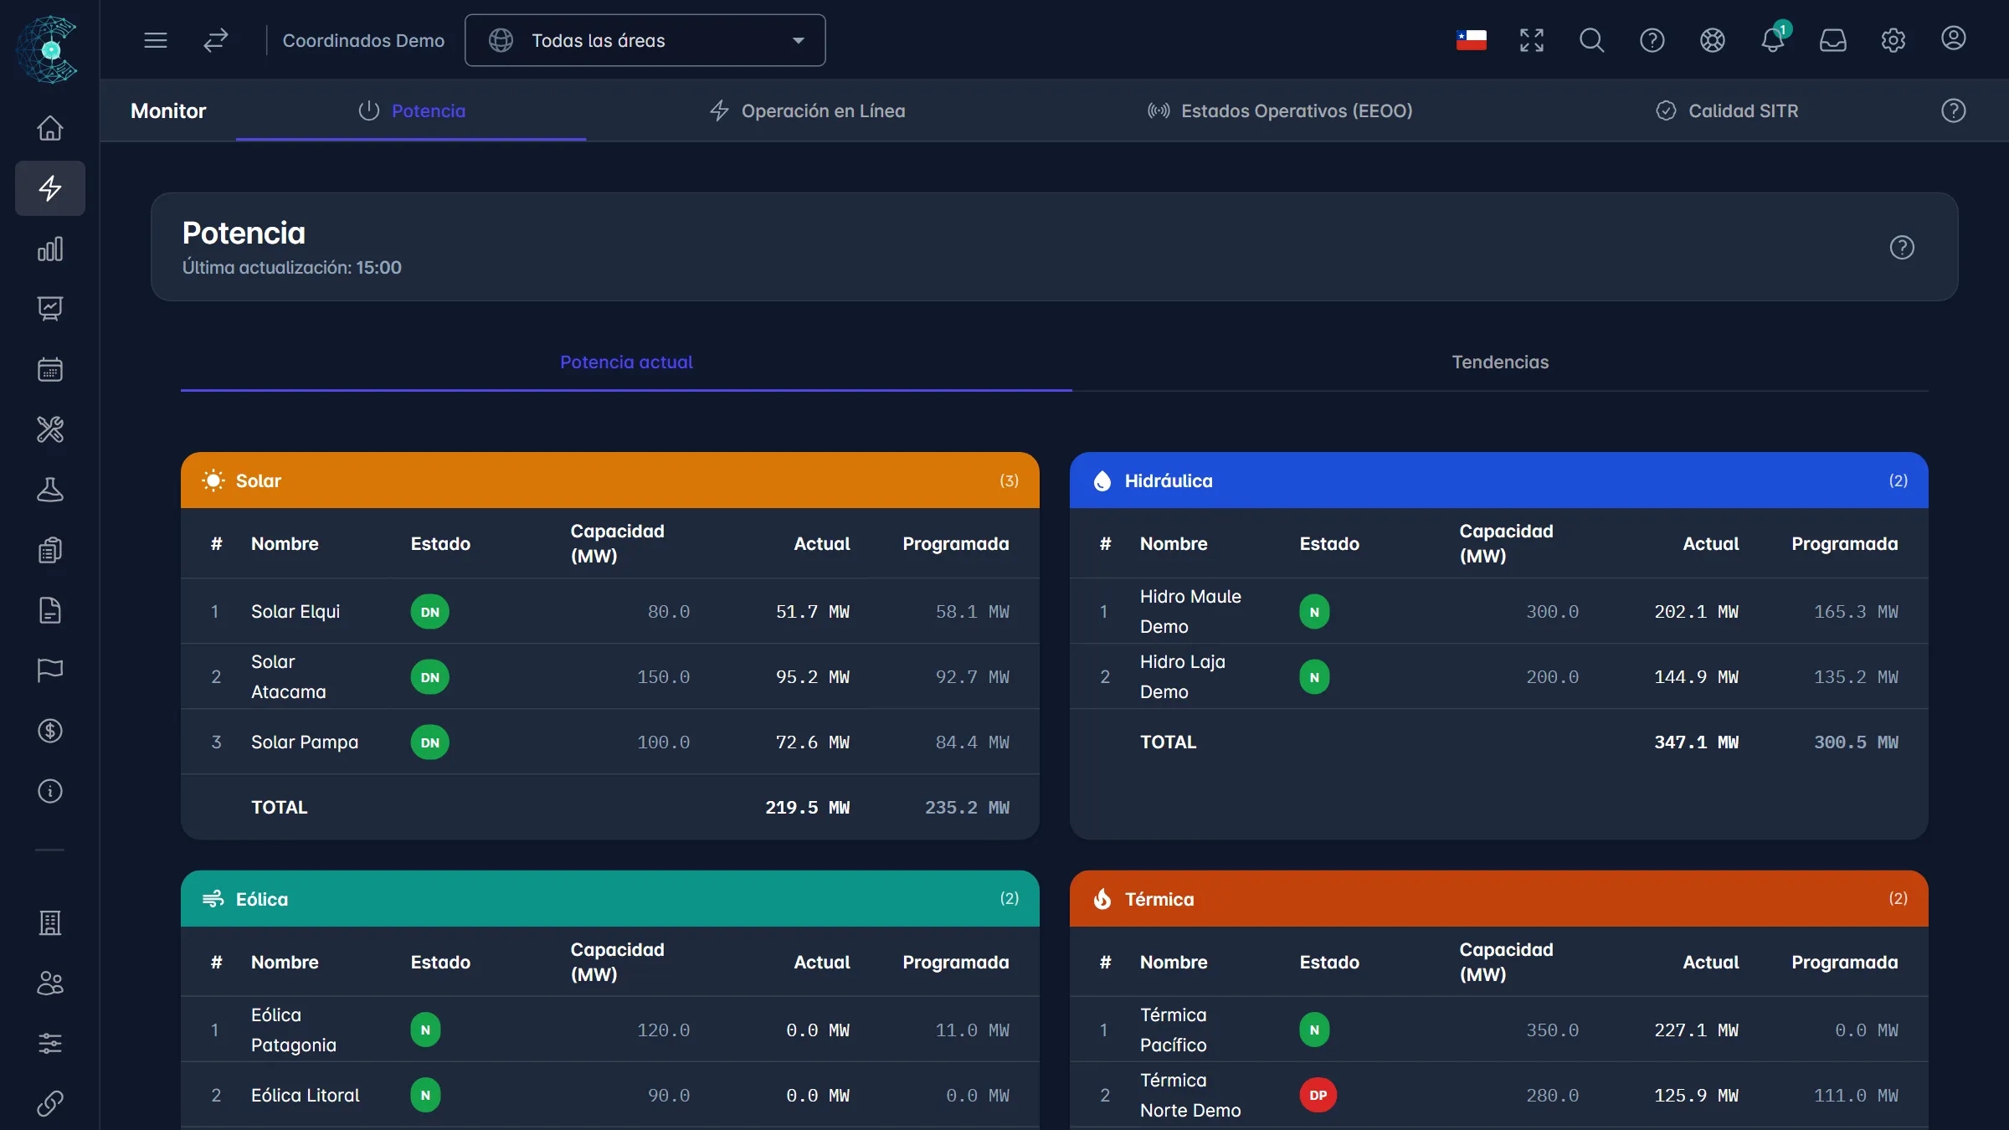This screenshot has height=1130, width=2009.
Task: Go to Home in sidebar
Action: tap(50, 128)
